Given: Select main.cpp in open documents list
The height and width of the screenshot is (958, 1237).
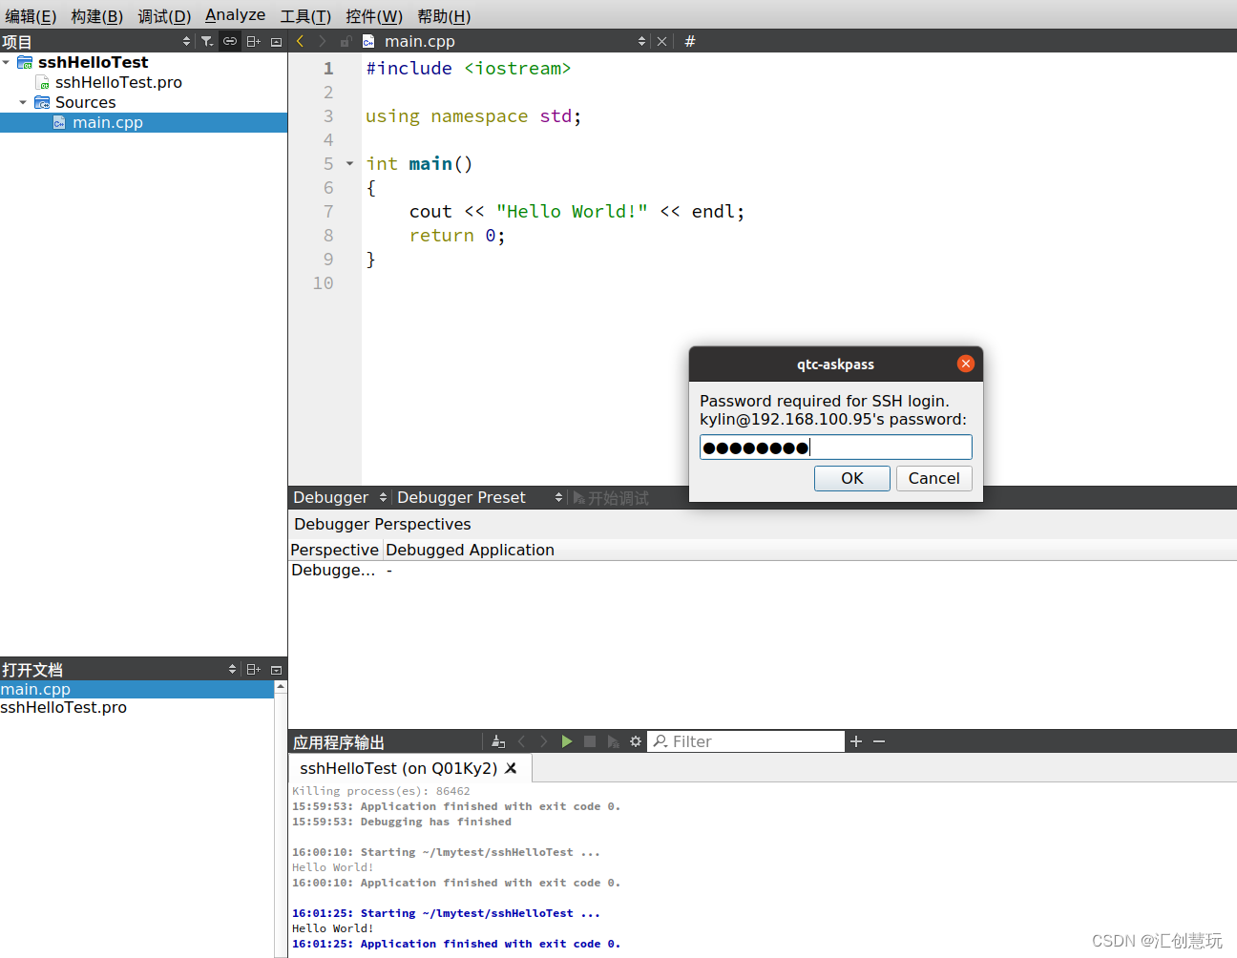Looking at the screenshot, I should tap(136, 689).
